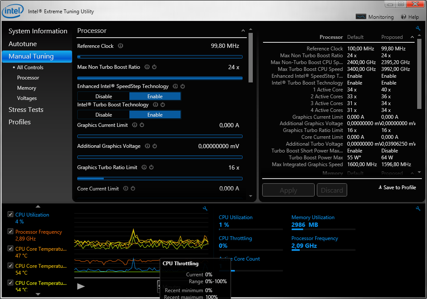Select Manual Tuning section
Screen dimensions: 427x299
click(x=37, y=56)
